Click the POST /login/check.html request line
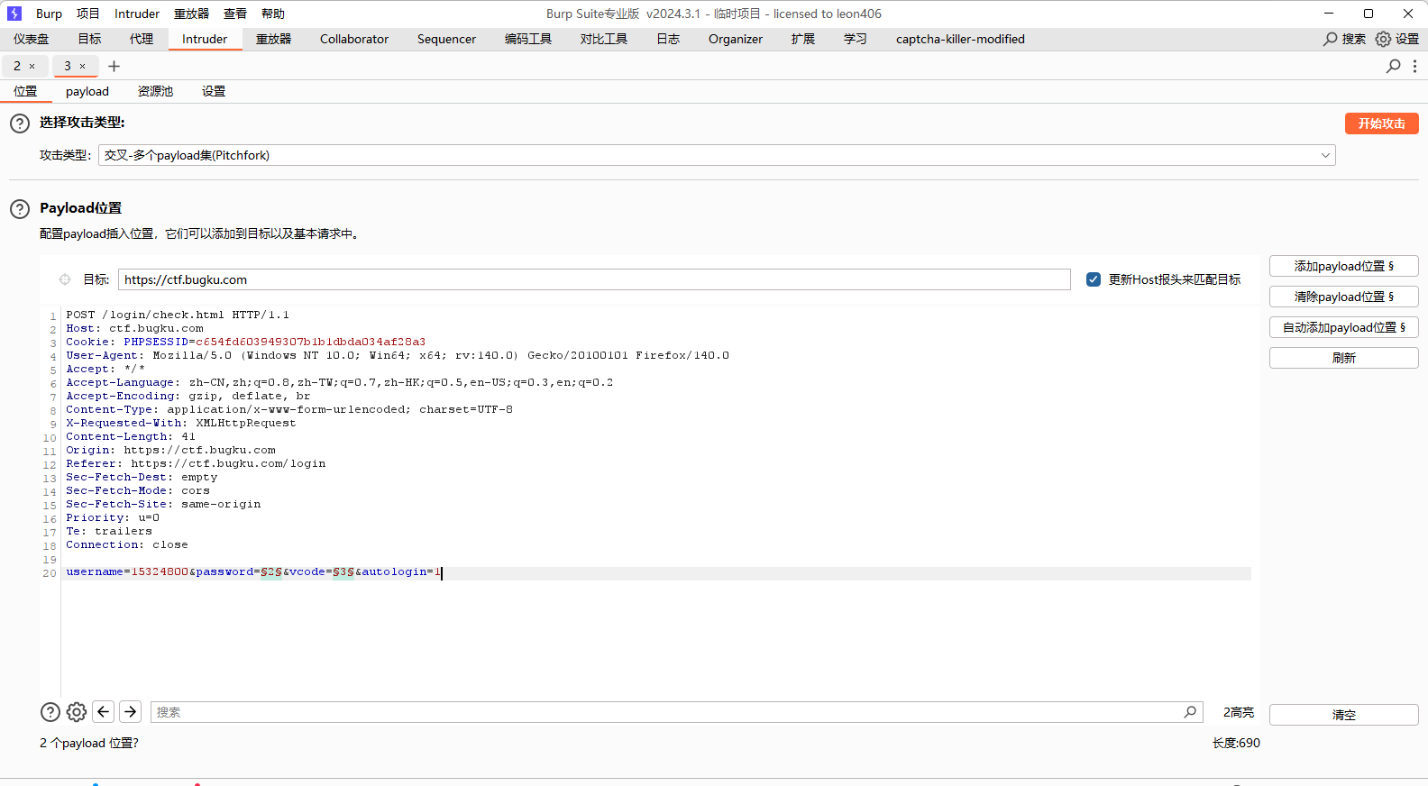Image resolution: width=1428 pixels, height=786 pixels. coord(178,315)
